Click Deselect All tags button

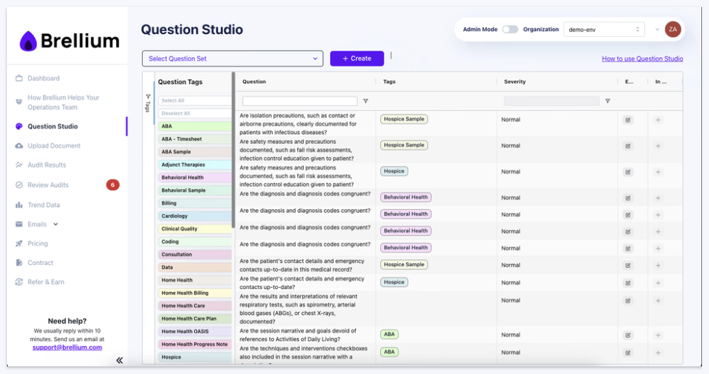[195, 113]
